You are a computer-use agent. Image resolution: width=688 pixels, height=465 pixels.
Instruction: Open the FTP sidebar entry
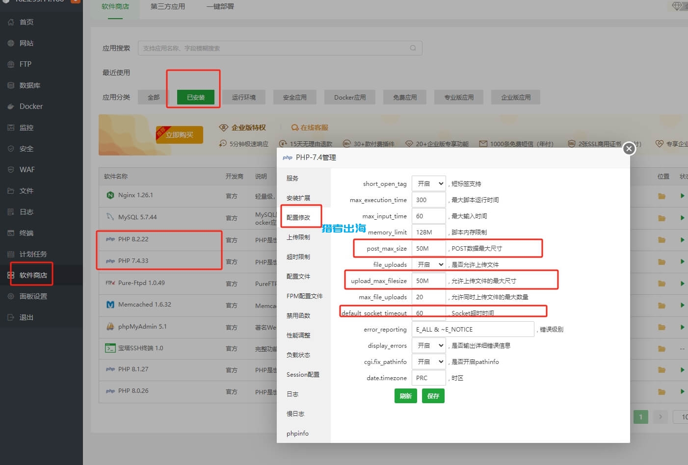[26, 64]
